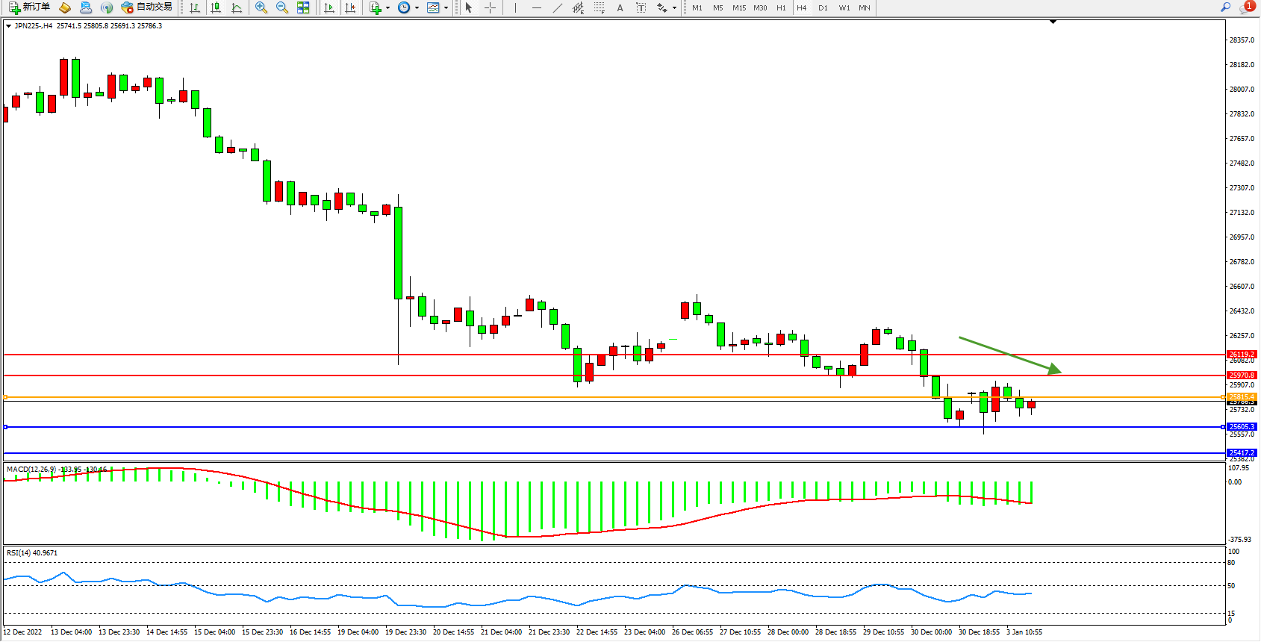Toggle the AutoTrading (自动交易) button

click(x=147, y=7)
